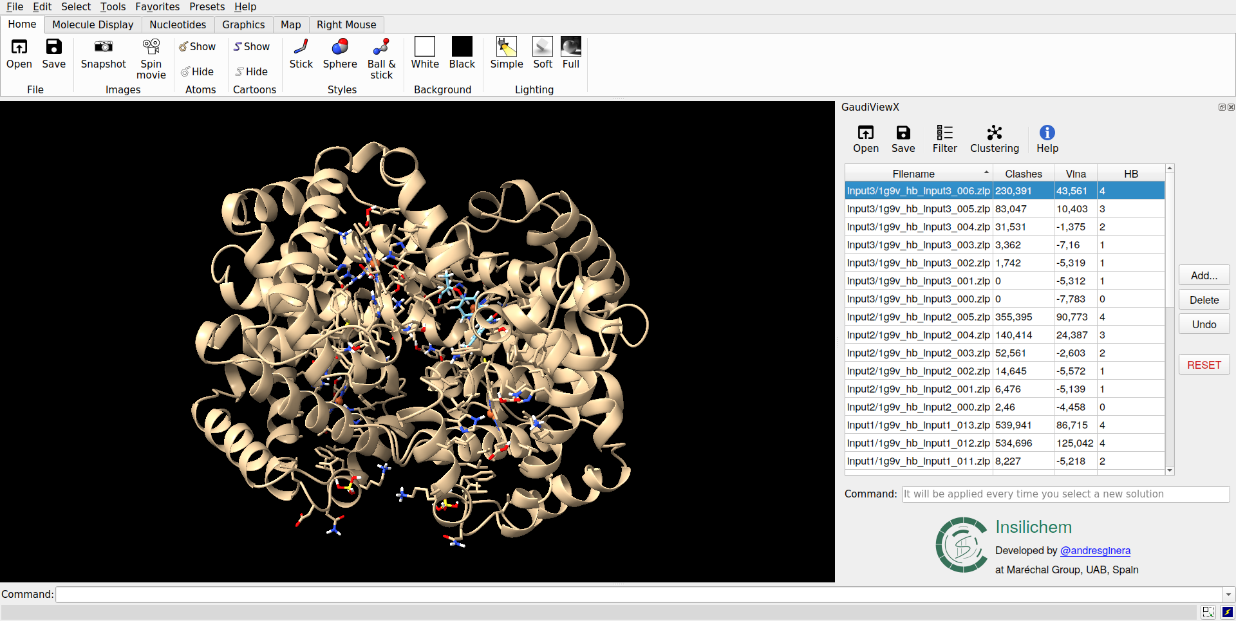Image resolution: width=1236 pixels, height=621 pixels.
Task: Start Spin movie recording
Action: click(151, 59)
